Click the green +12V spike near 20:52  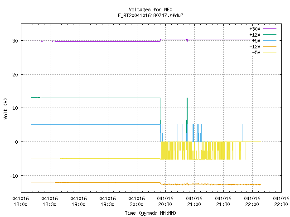(187, 111)
